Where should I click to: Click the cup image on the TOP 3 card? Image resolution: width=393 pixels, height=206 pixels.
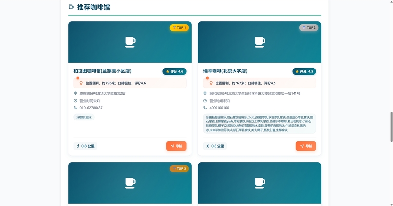click(130, 183)
